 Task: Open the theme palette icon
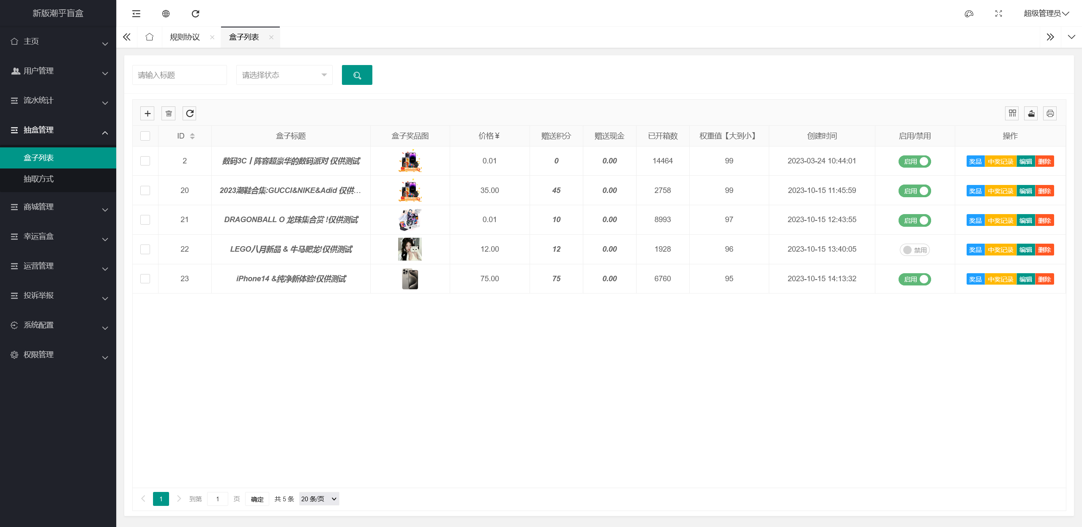(x=969, y=14)
